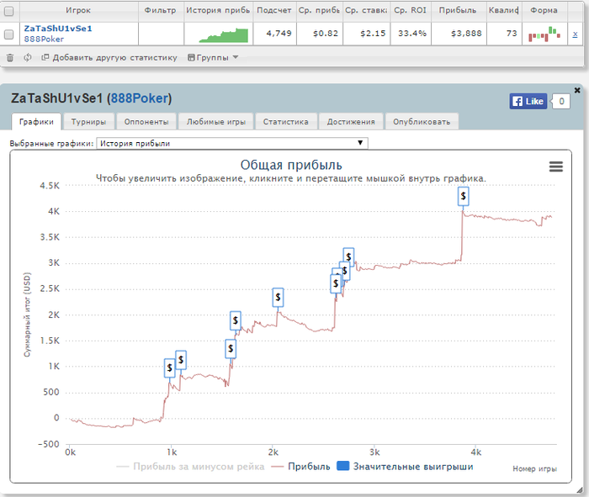Open the Статистика tab
The height and width of the screenshot is (497, 589).
[286, 122]
